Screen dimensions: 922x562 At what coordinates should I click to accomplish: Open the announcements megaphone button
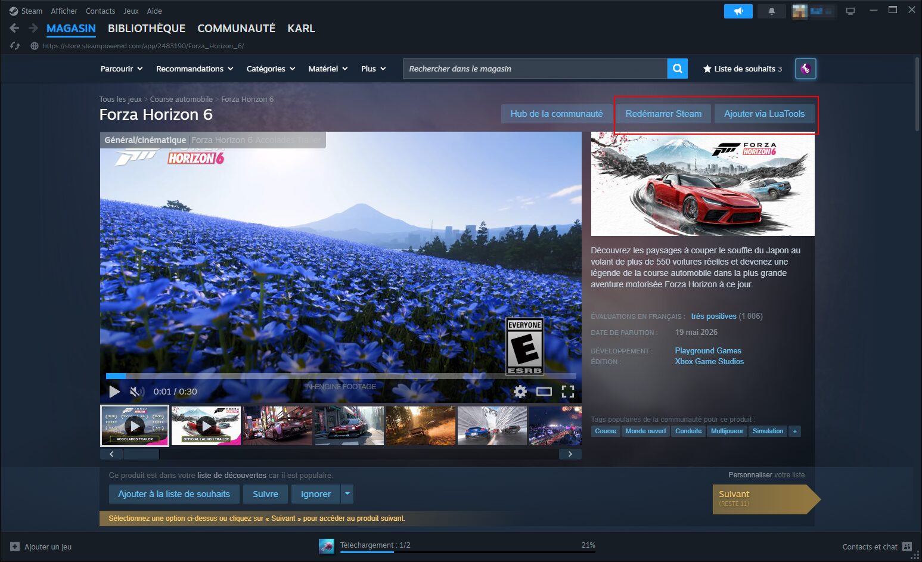point(738,11)
